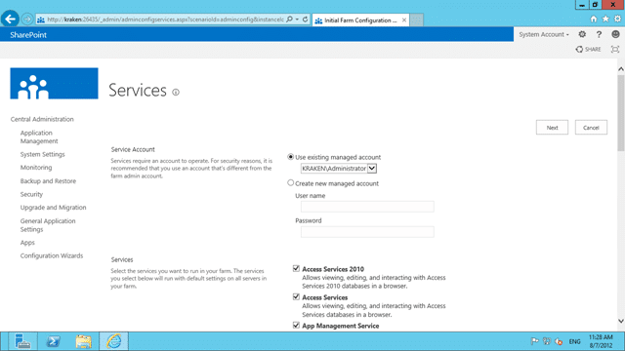625x351 pixels.
Task: Click the scrollbar up arrow
Action: click(x=621, y=69)
